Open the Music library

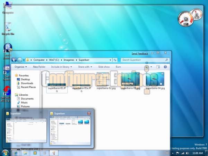coord(22,103)
